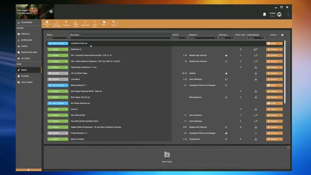Enable the disabled Project Nevada mod
This screenshot has width=311, height=175.
click(56, 133)
